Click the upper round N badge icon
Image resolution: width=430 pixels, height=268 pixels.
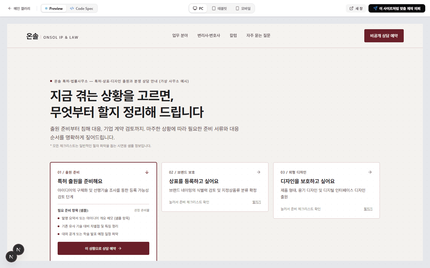pyautogui.click(x=19, y=250)
